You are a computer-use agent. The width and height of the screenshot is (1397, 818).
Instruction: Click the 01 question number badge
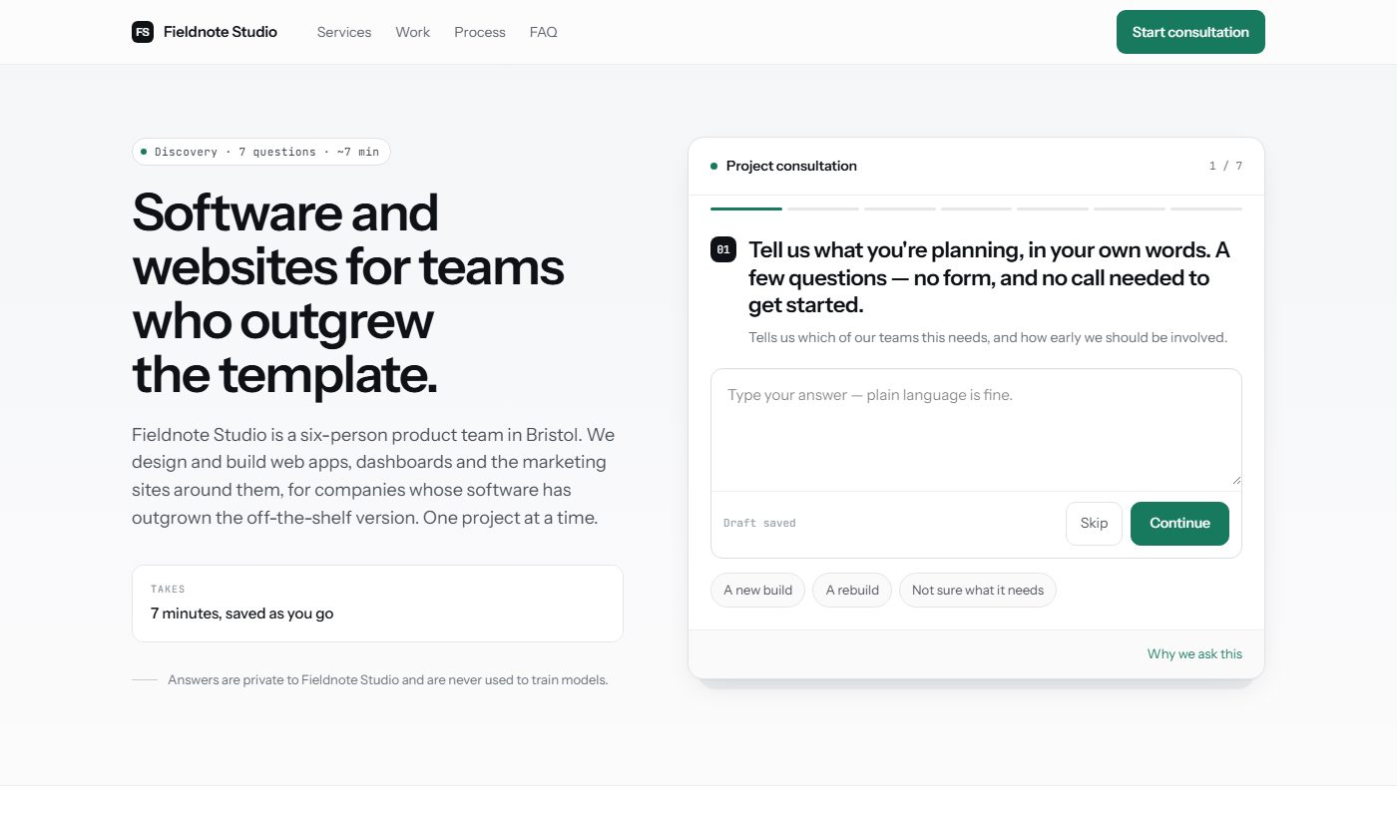pos(723,249)
